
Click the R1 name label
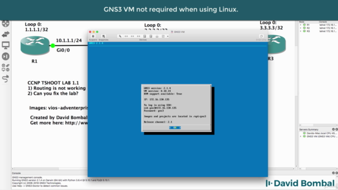point(34,61)
